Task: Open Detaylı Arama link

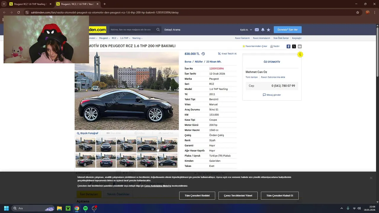Action: pyautogui.click(x=172, y=30)
